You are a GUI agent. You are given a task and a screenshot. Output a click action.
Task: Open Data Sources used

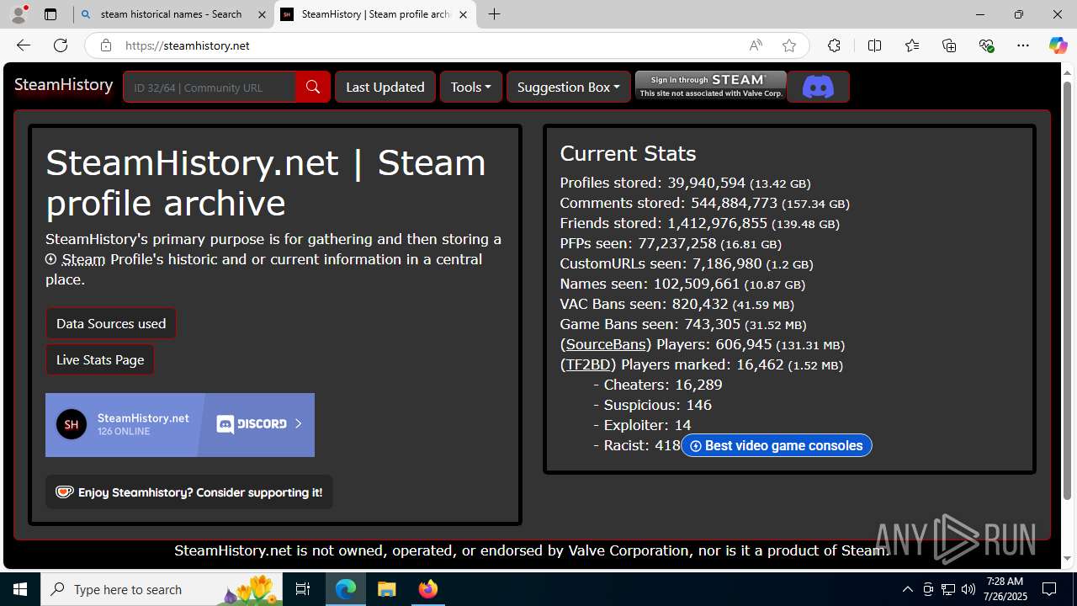111,323
